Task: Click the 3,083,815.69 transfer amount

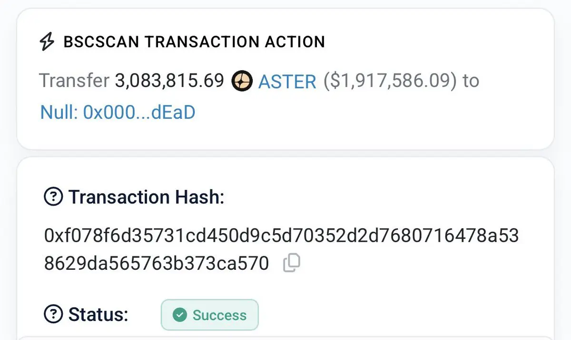Action: 169,81
